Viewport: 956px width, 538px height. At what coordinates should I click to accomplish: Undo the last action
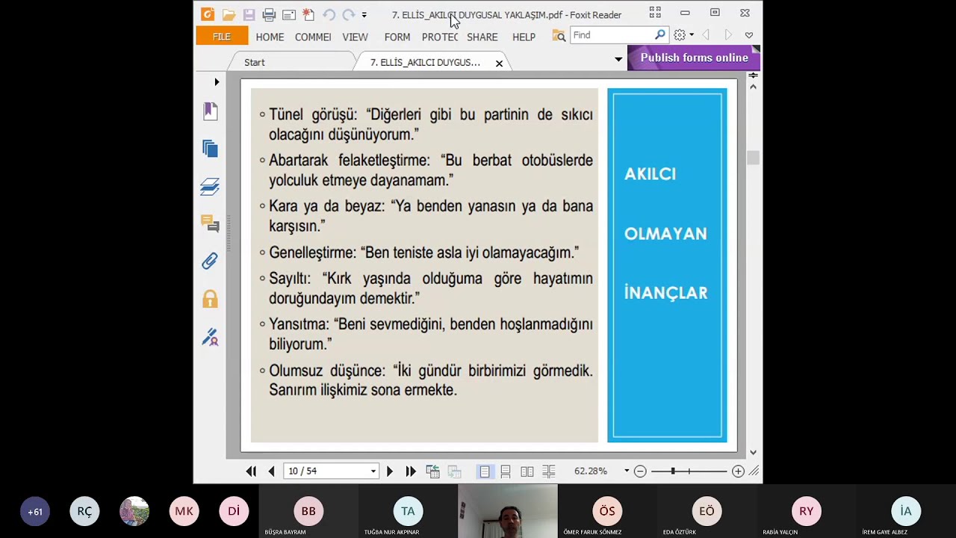(329, 14)
